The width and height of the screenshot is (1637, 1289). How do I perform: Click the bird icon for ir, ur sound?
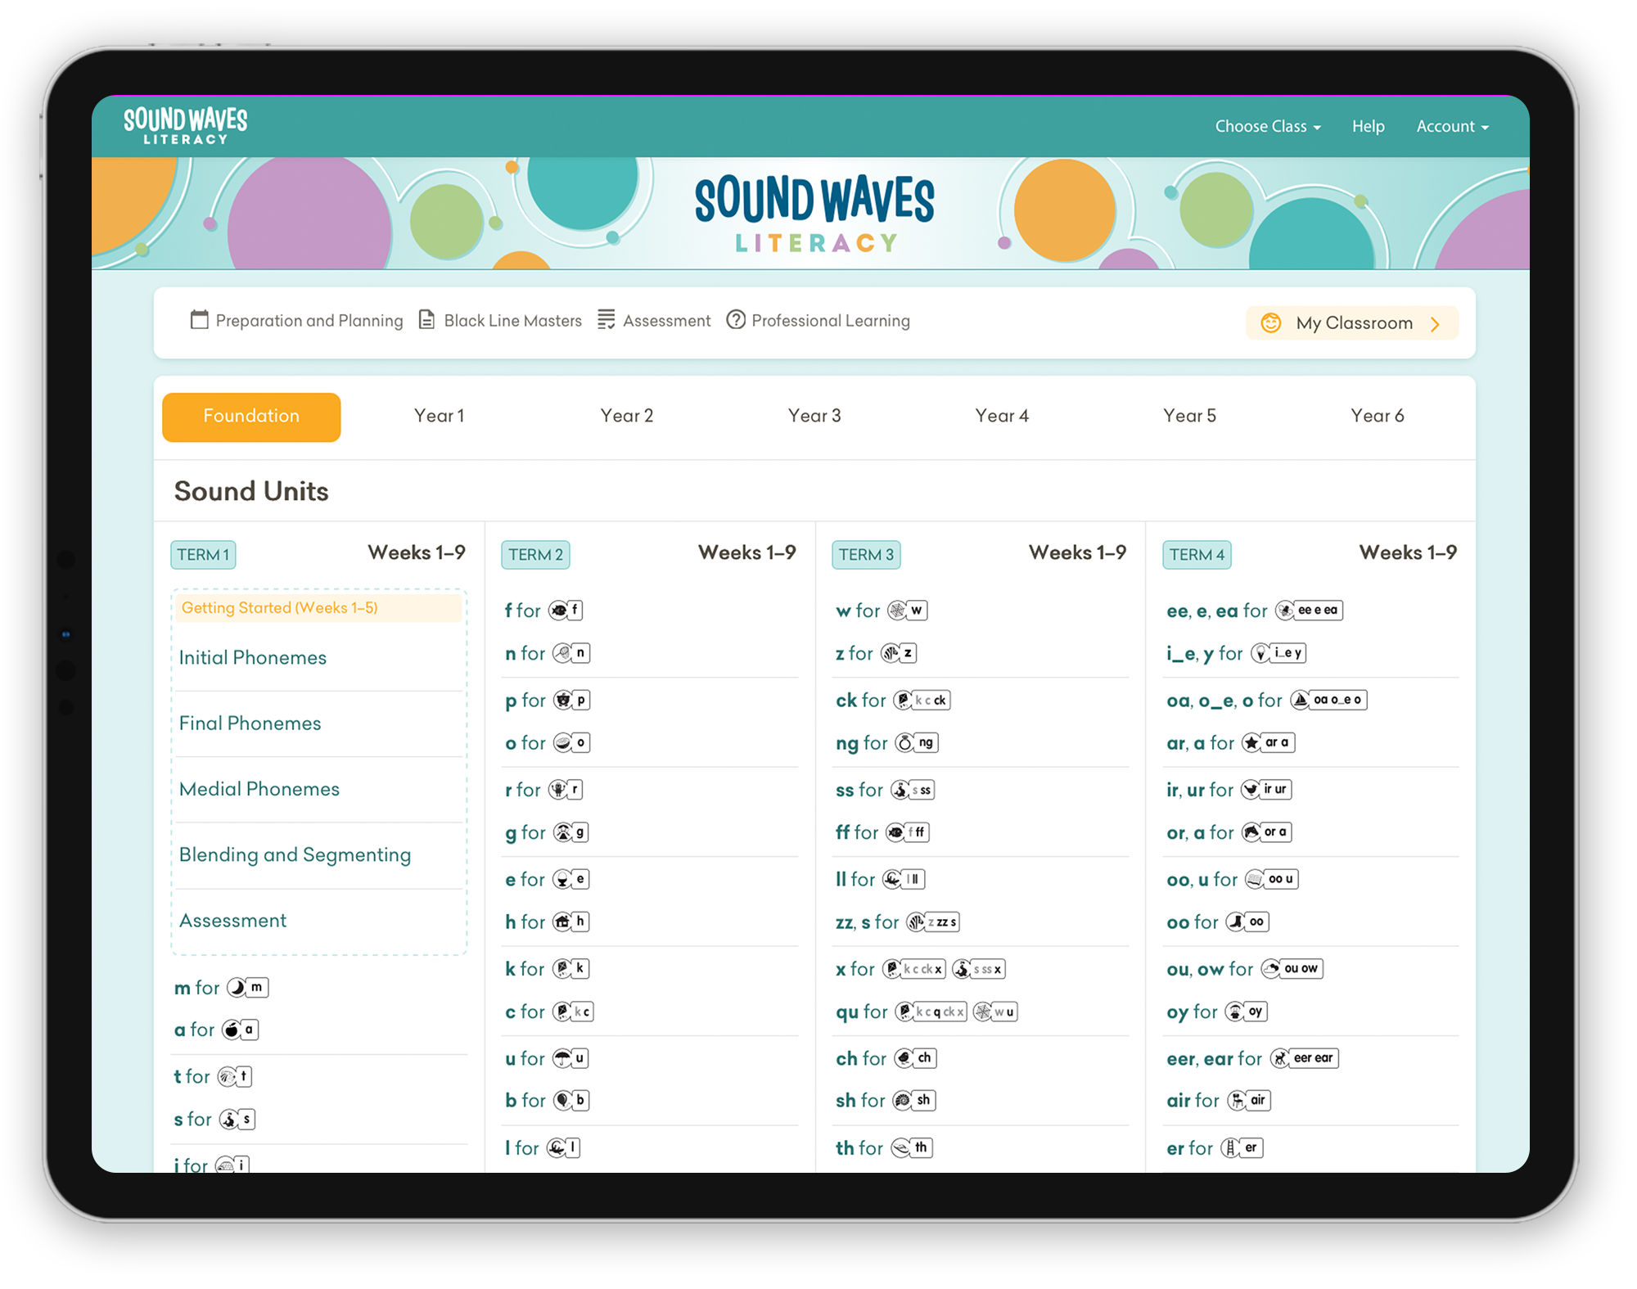(x=1251, y=790)
